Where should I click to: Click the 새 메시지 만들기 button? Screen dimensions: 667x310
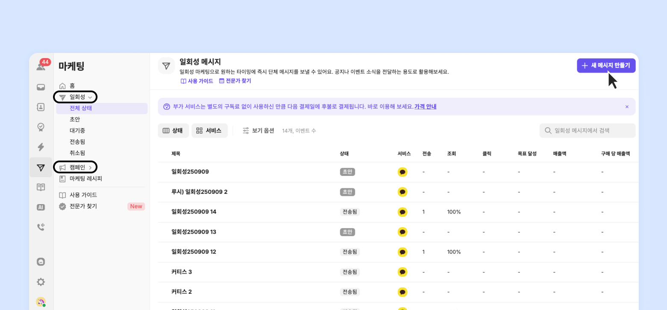606,65
